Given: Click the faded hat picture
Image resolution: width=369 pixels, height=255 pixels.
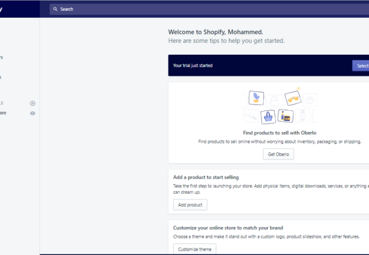Looking at the screenshot, I should [251, 116].
